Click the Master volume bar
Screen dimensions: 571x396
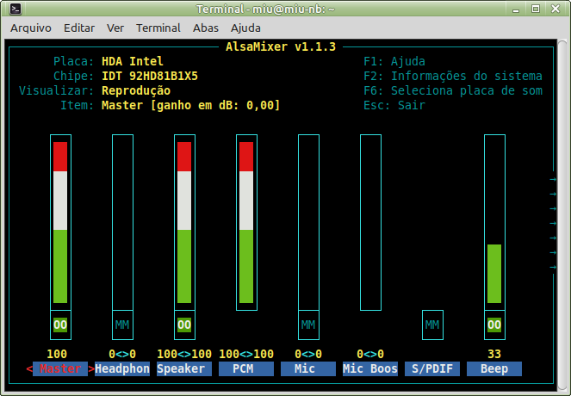click(60, 222)
